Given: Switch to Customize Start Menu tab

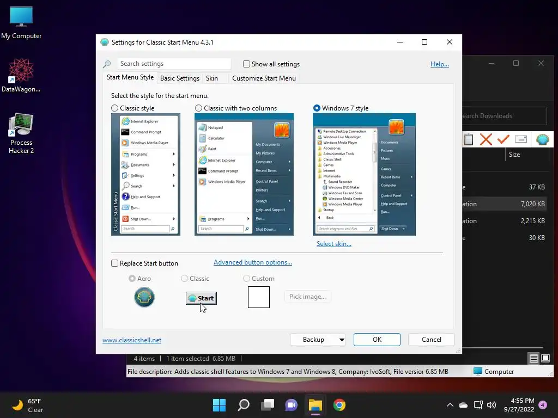Looking at the screenshot, I should [x=264, y=78].
